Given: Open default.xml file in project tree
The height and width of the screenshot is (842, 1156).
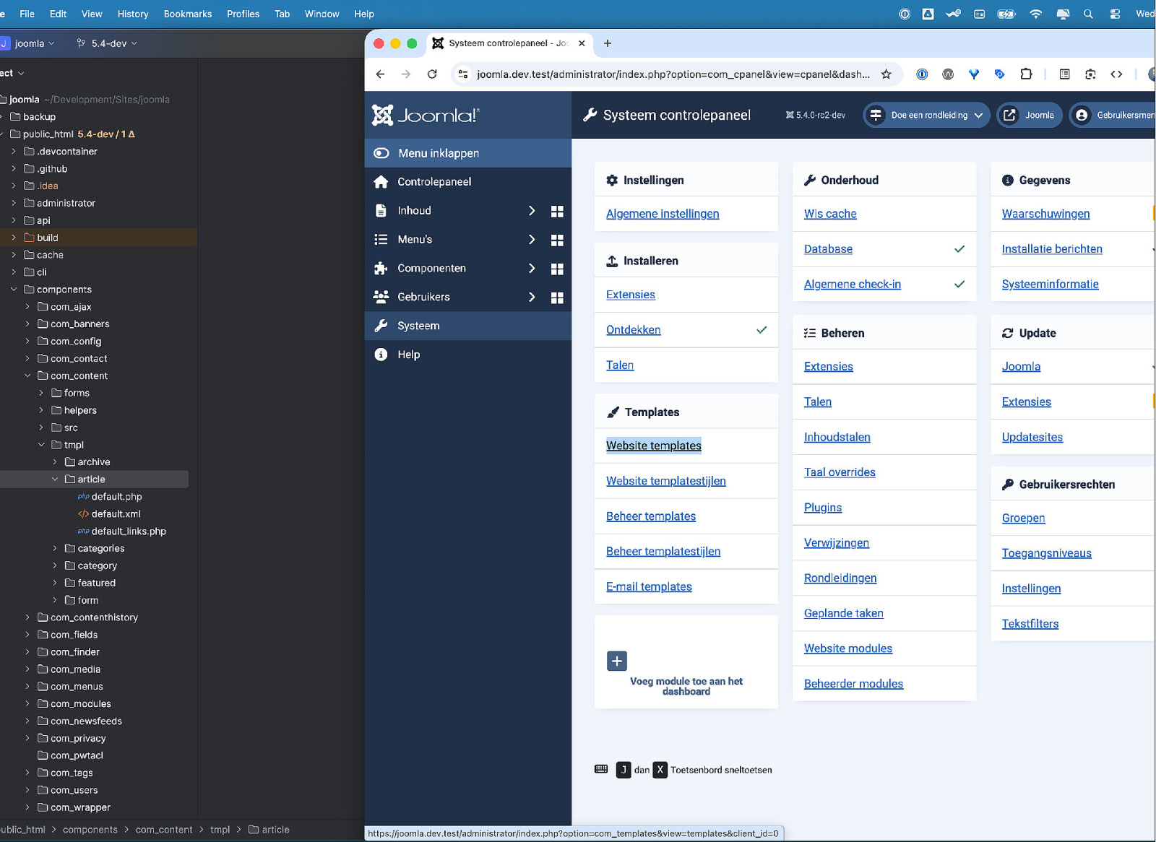Looking at the screenshot, I should pos(116,514).
